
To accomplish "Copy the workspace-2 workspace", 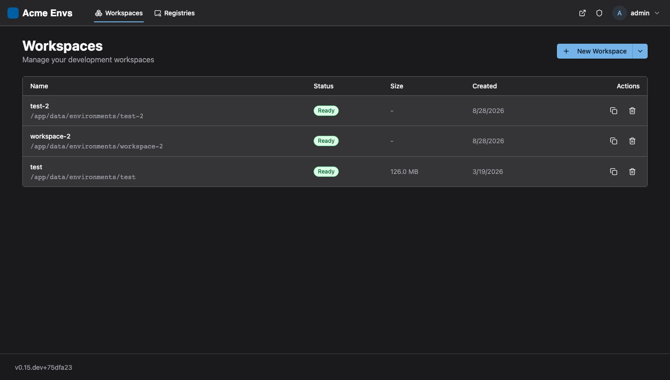I will pos(614,141).
